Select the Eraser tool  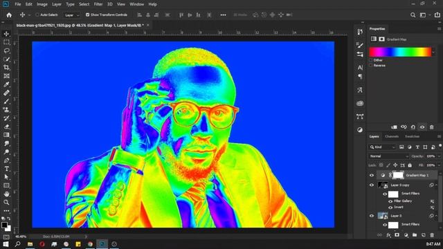[x=6, y=127]
